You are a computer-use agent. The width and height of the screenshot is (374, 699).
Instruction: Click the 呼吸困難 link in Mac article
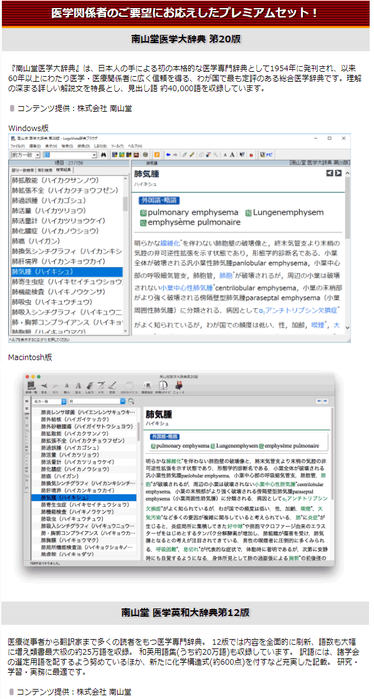click(166, 549)
